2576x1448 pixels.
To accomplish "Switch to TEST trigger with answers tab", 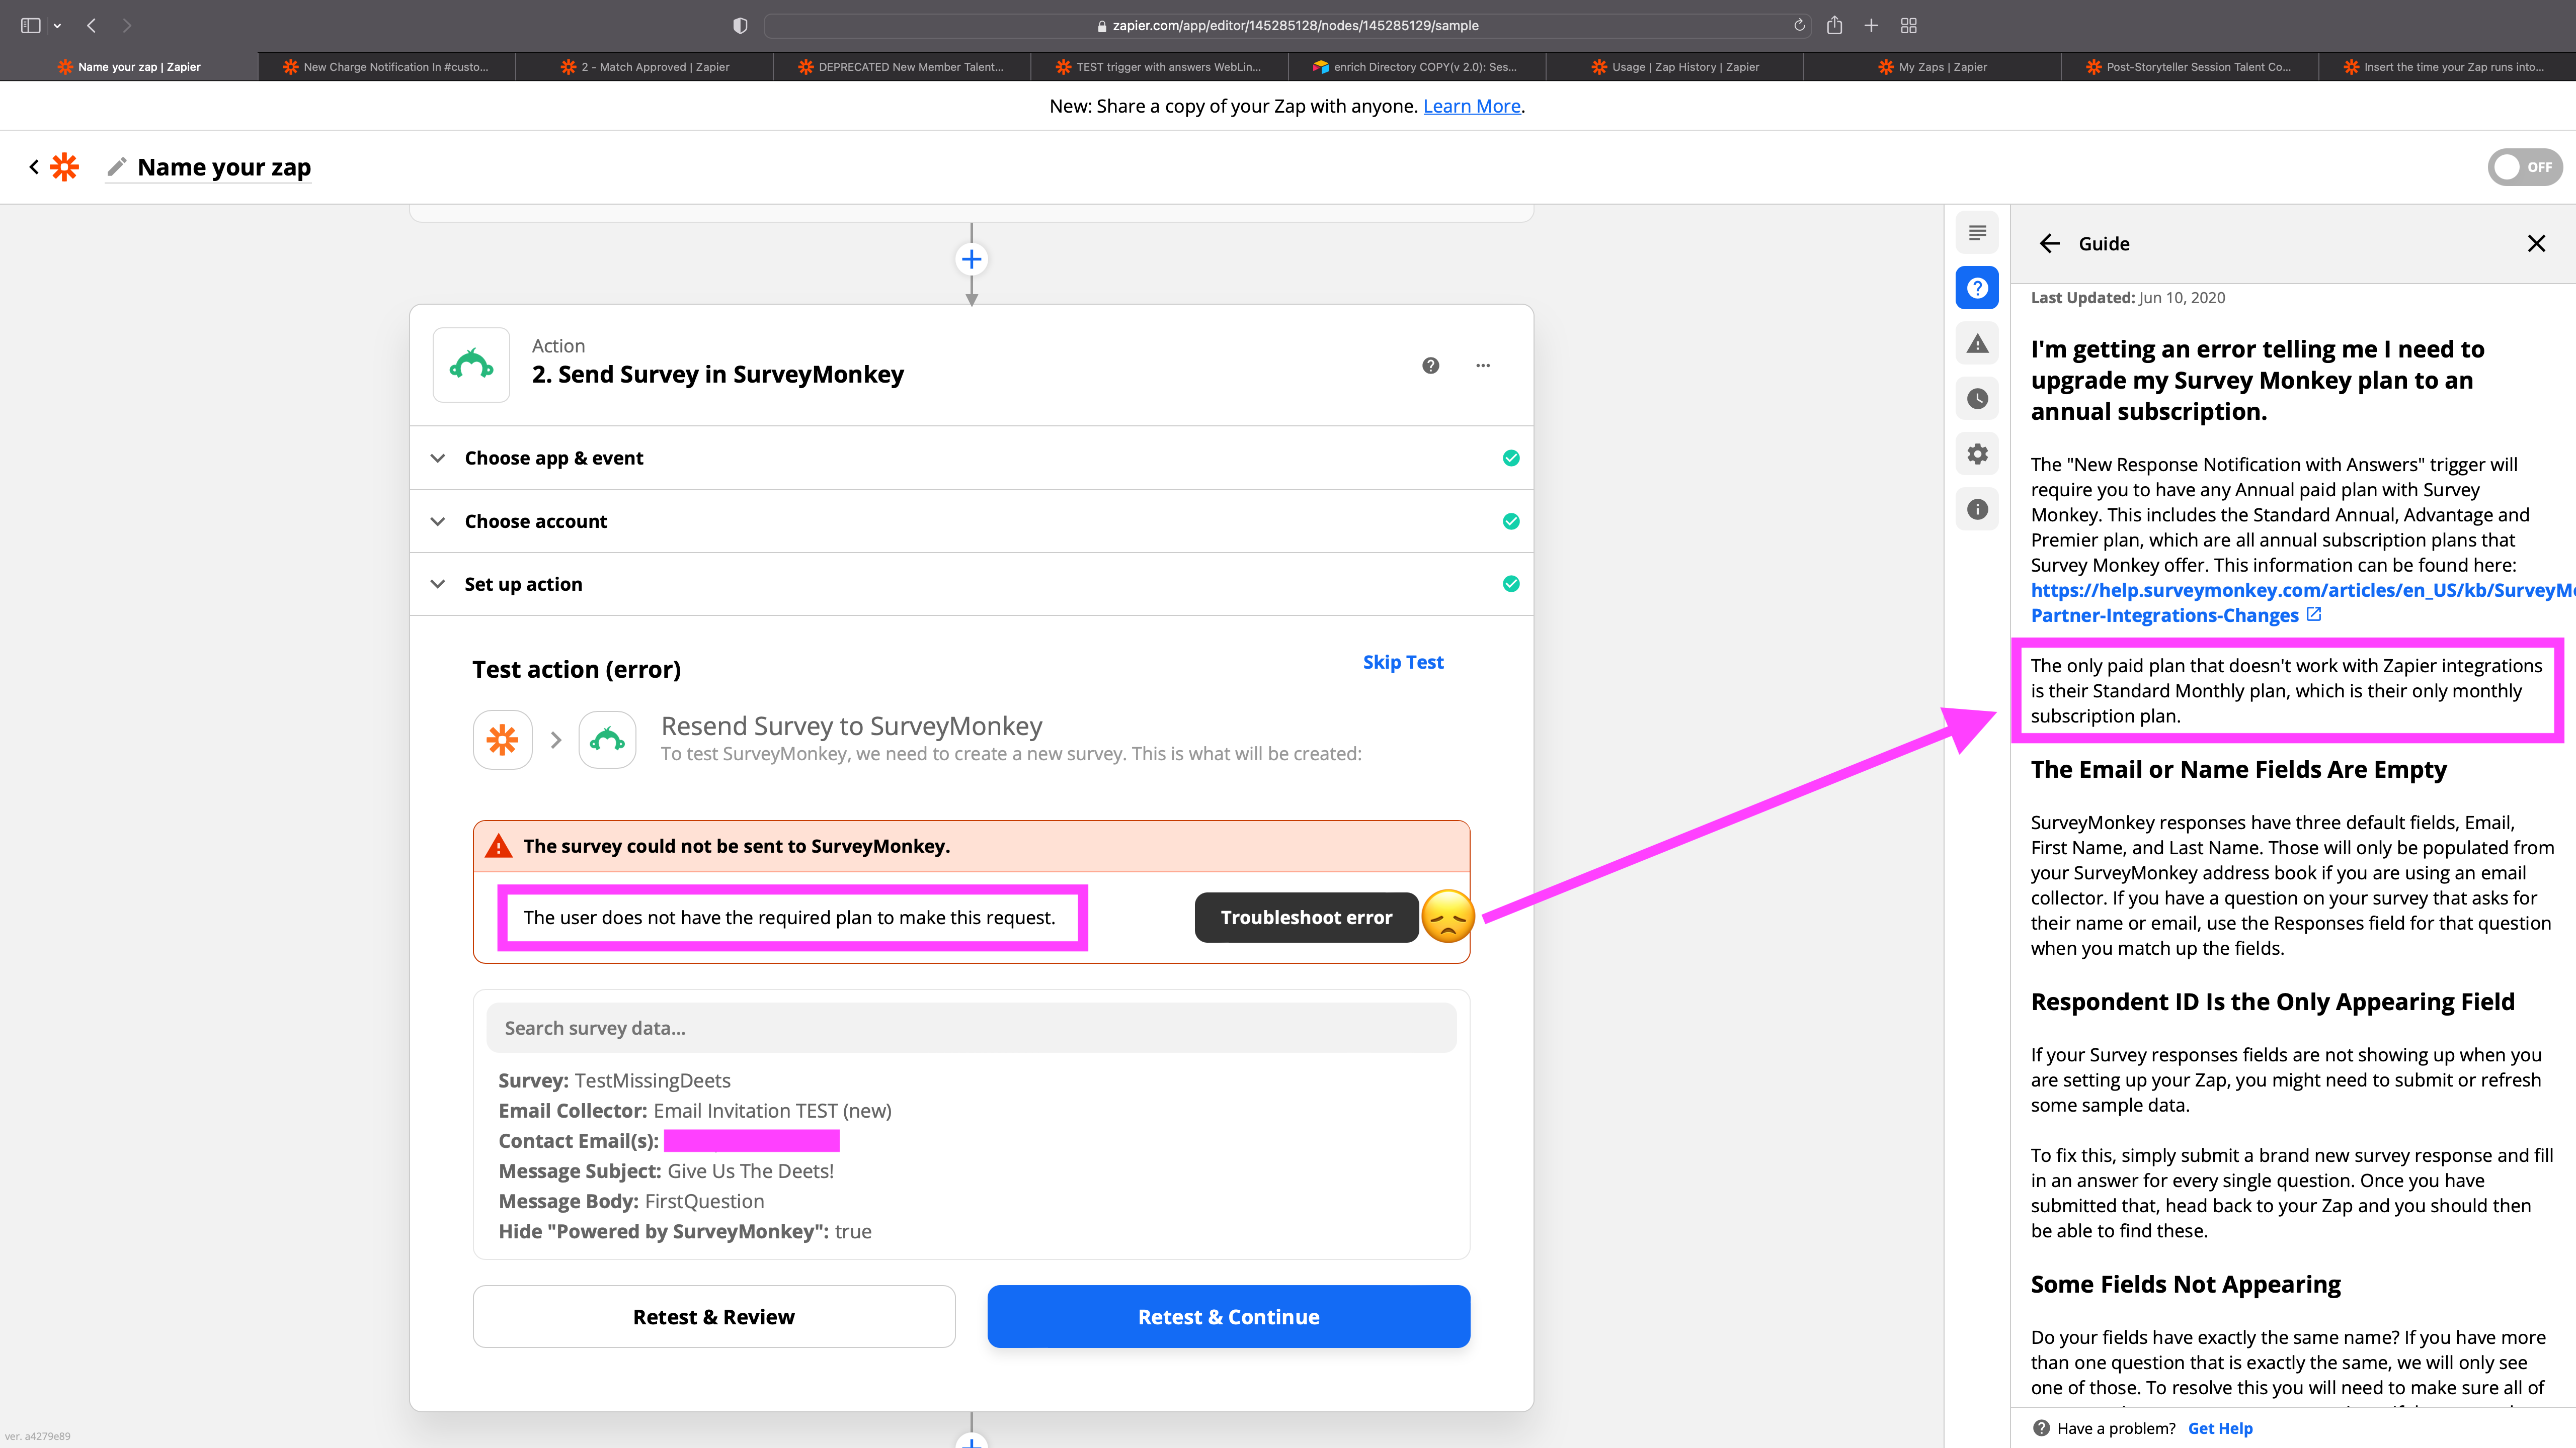I will (1160, 67).
